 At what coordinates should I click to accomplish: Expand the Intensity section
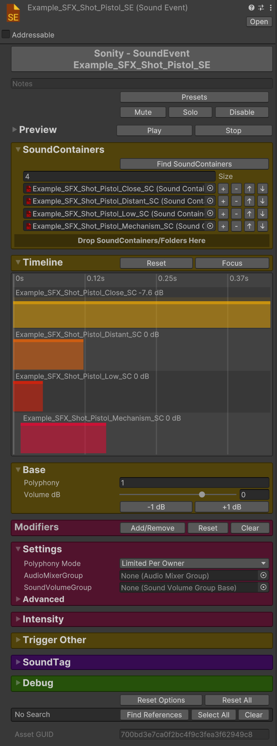(x=43, y=619)
